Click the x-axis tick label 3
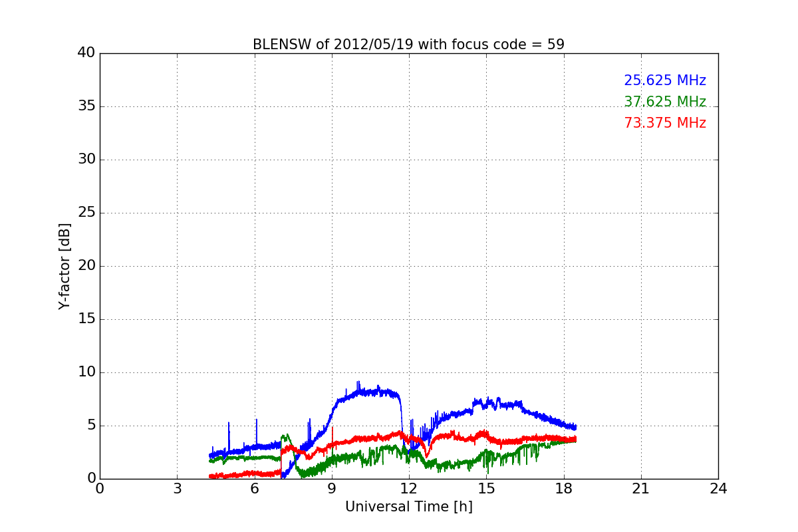Image resolution: width=798 pixels, height=532 pixels. point(177,488)
